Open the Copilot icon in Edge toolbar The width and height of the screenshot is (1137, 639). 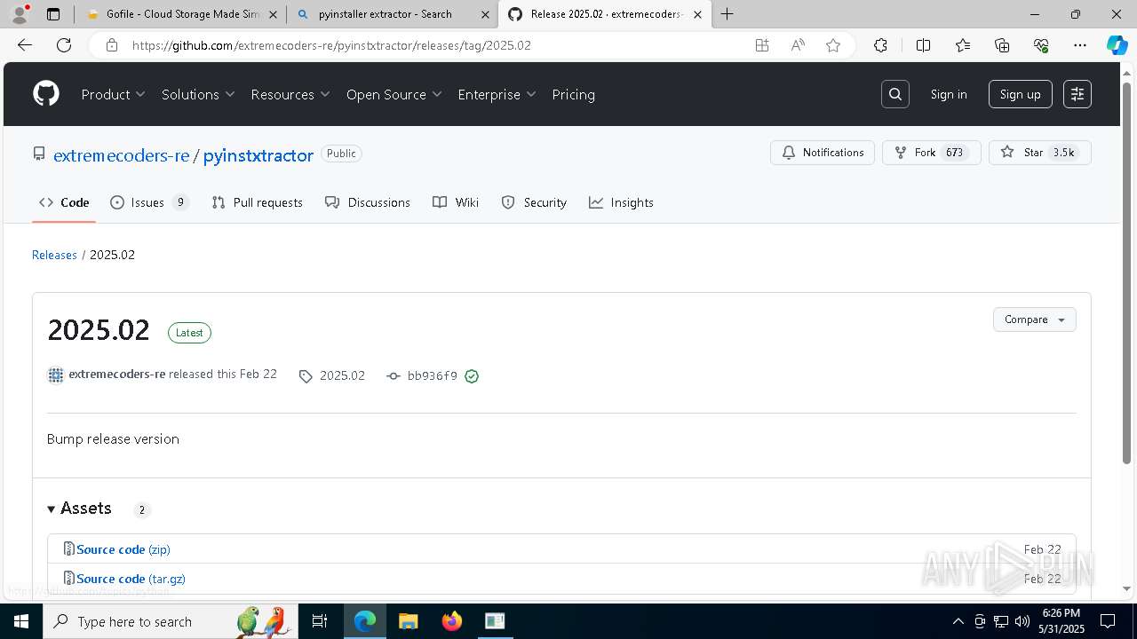pyautogui.click(x=1117, y=45)
